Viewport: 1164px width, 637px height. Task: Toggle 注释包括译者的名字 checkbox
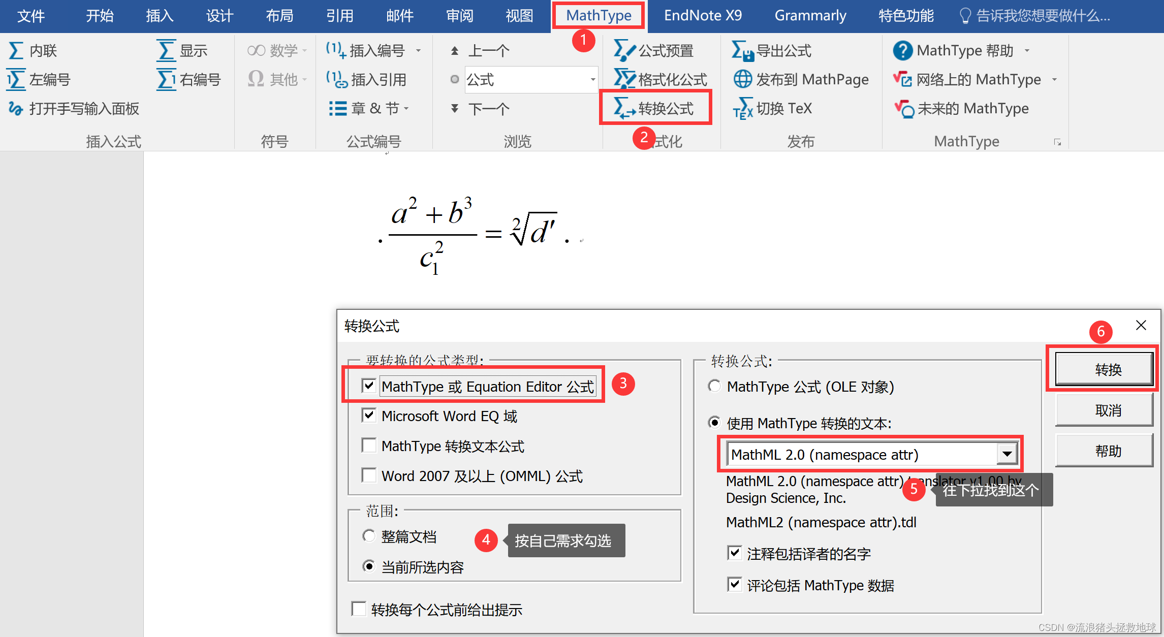(x=734, y=553)
